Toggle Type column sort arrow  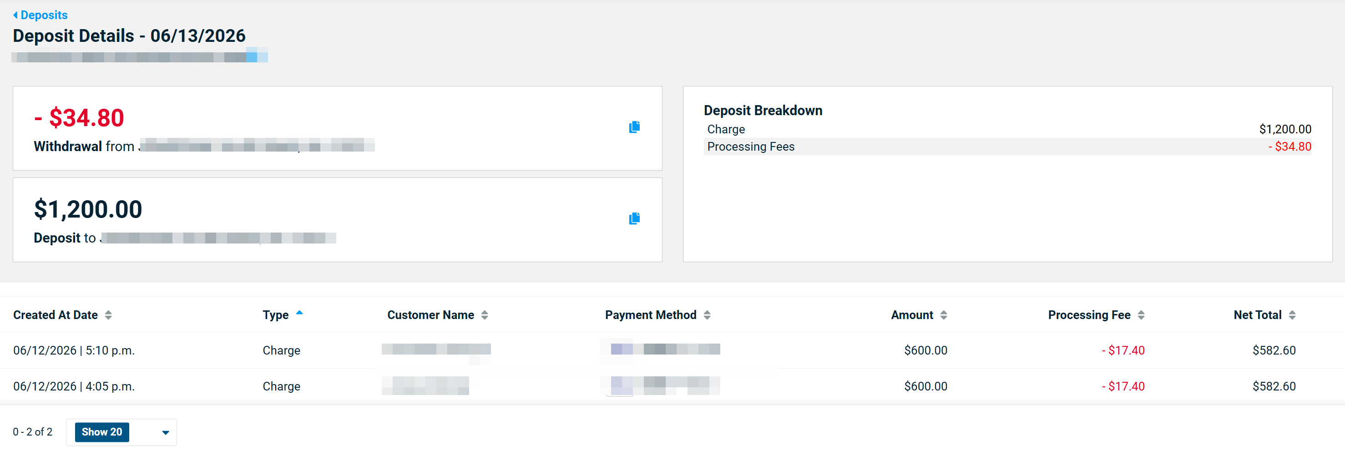(299, 313)
